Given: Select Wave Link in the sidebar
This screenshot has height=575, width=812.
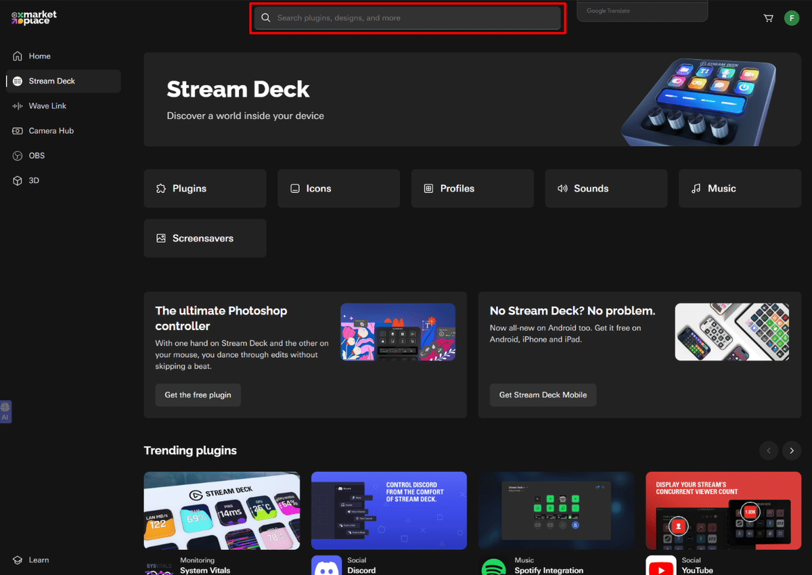Looking at the screenshot, I should click(x=47, y=106).
